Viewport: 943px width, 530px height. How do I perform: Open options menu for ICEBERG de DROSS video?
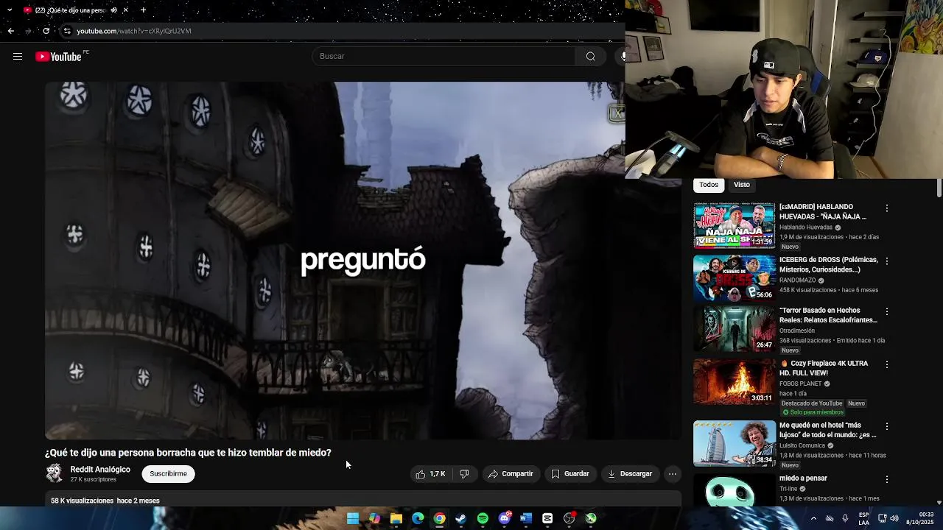click(x=887, y=261)
